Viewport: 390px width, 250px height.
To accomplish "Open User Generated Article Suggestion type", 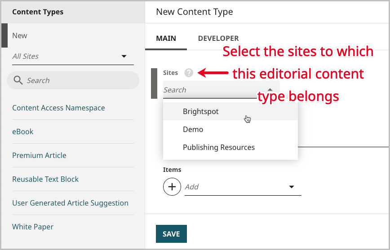I will (70, 203).
